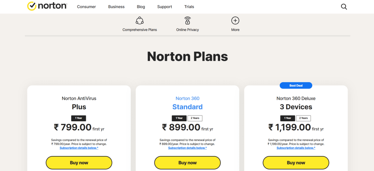Choose 2 Years for Norton 360 Deluxe
374x171 pixels.
tap(304, 118)
